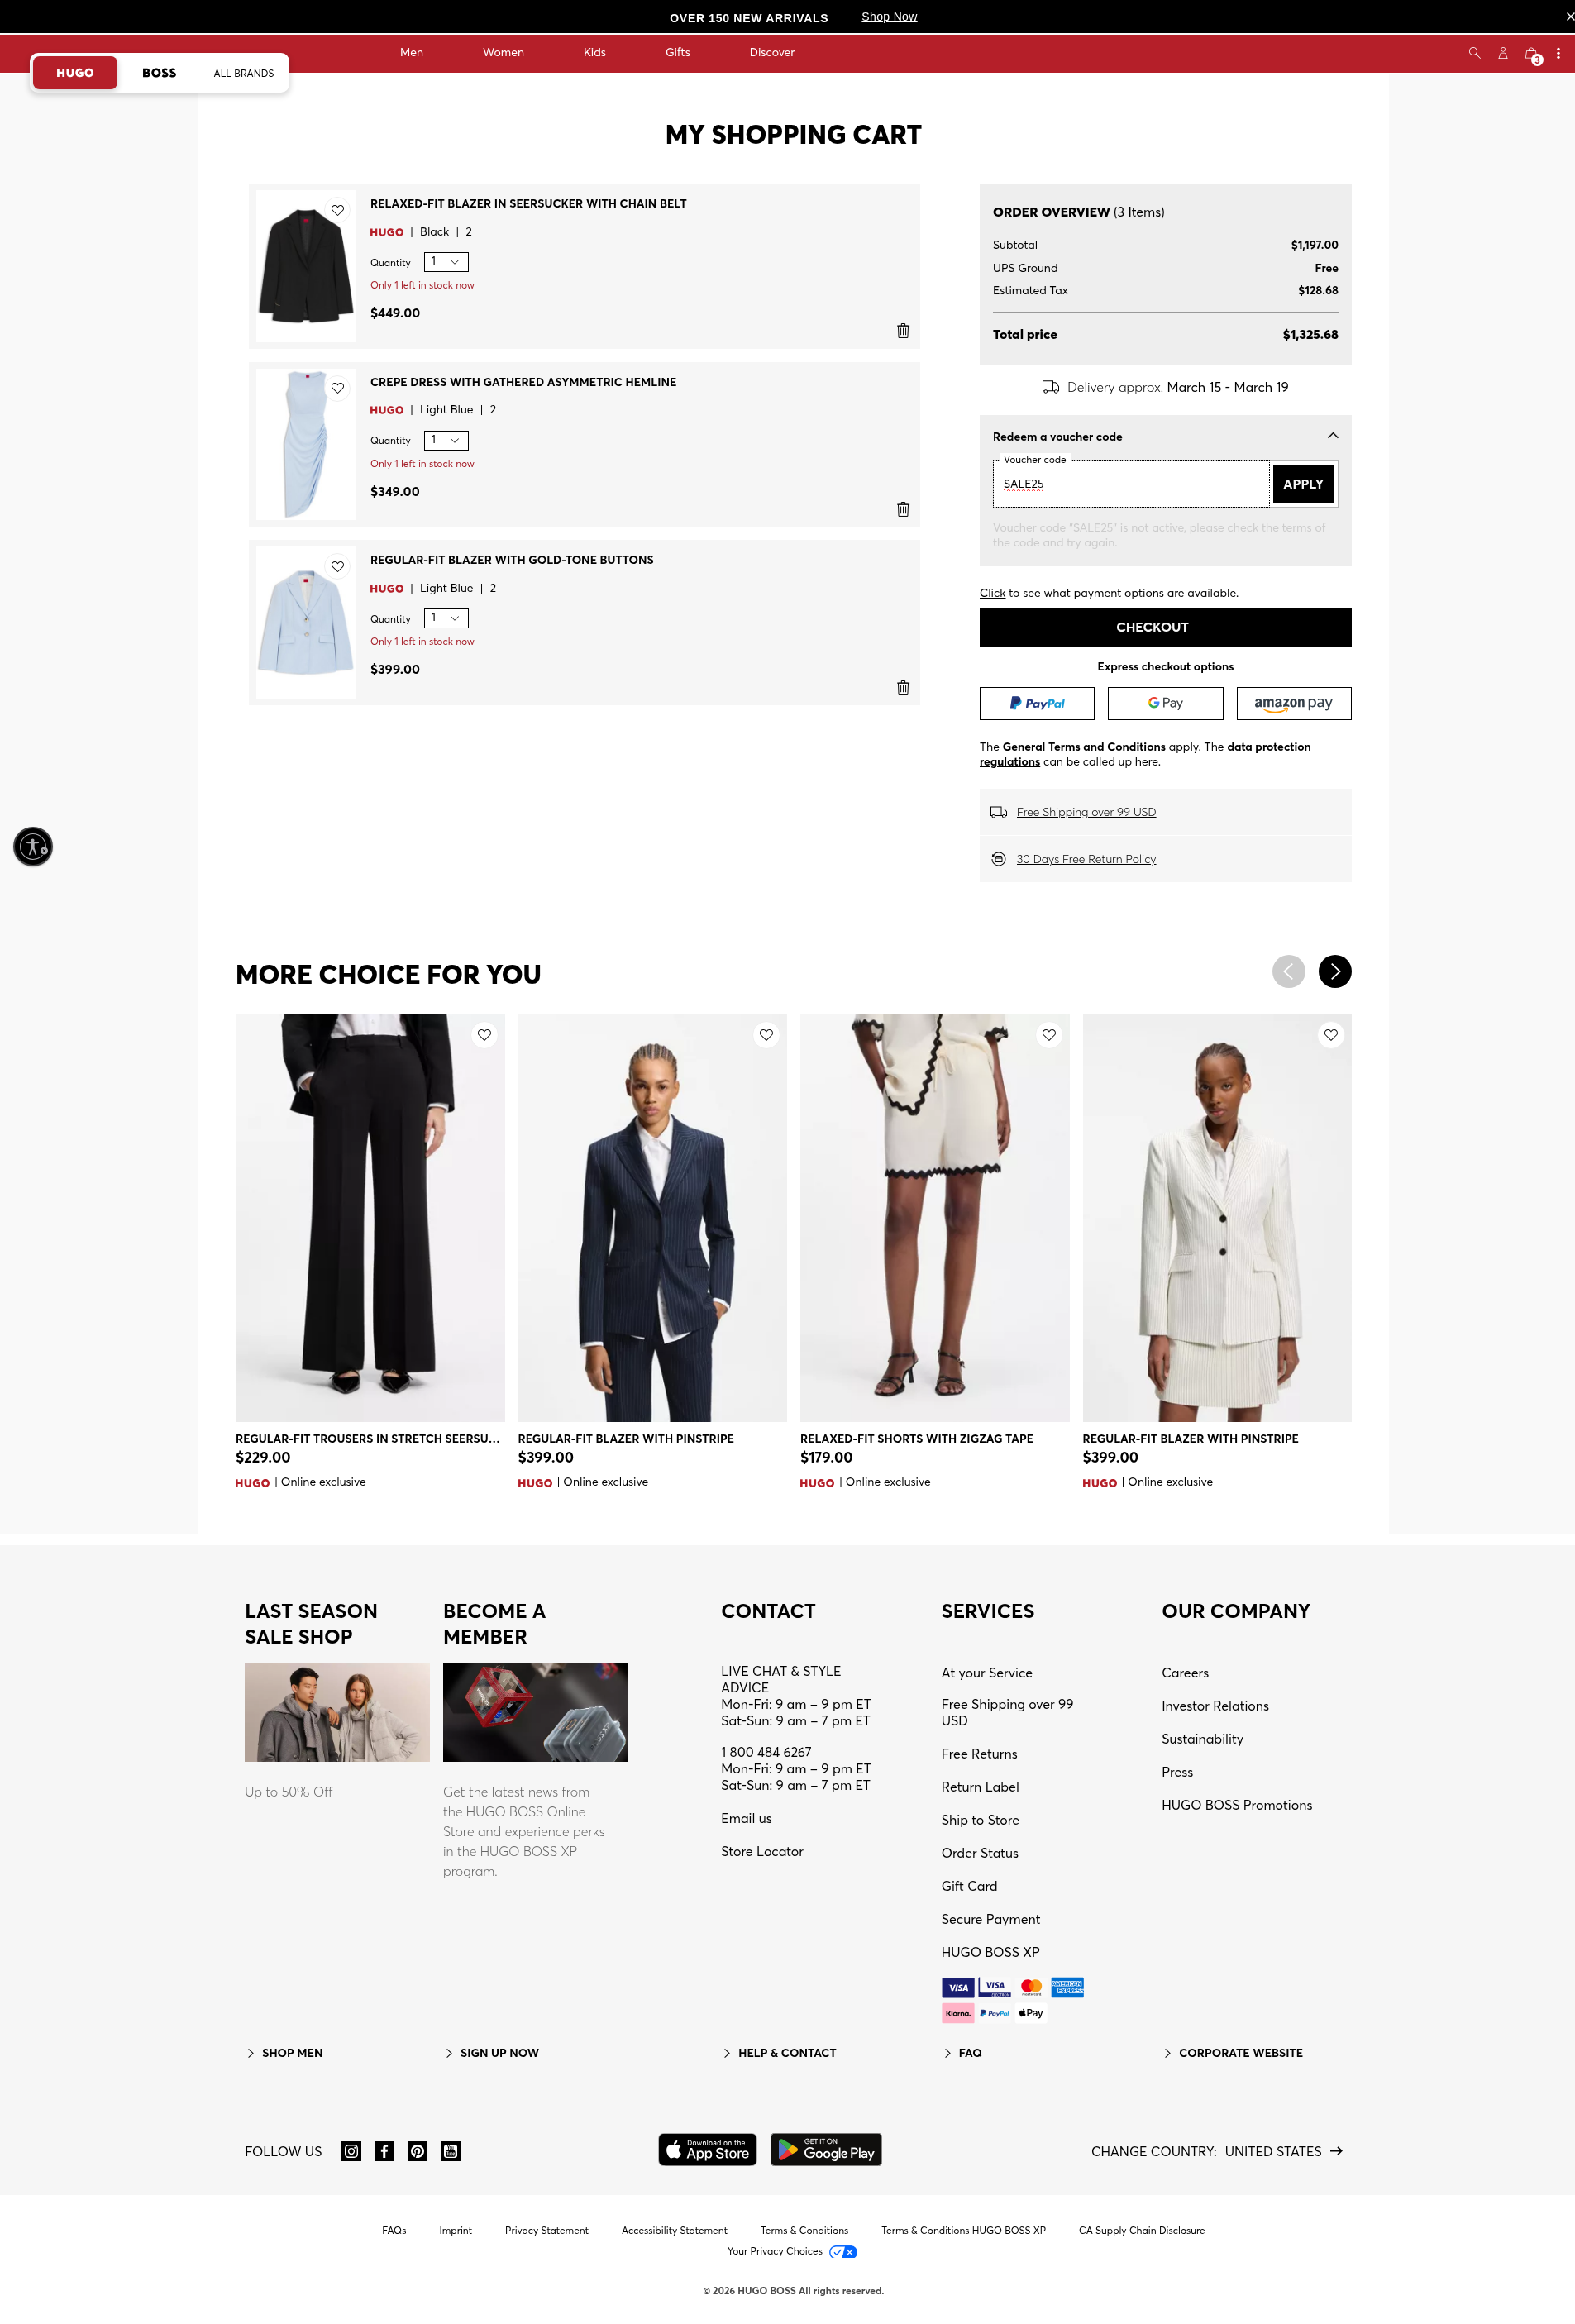Screen dimensions: 1575x2324
Task: Focus the Voucher code input field
Action: pos(1131,484)
